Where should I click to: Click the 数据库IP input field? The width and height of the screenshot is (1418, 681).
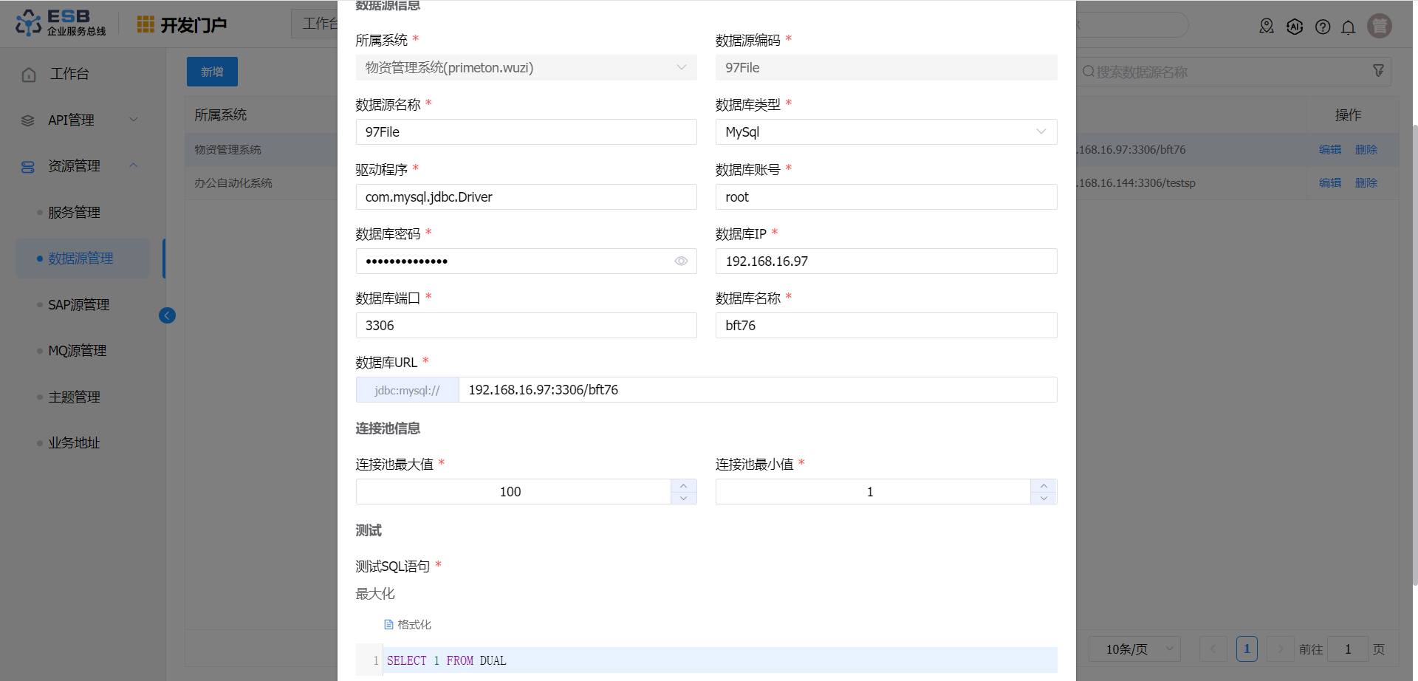tap(886, 261)
